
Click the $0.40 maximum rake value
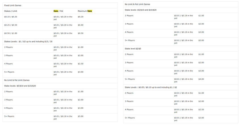(80, 25)
